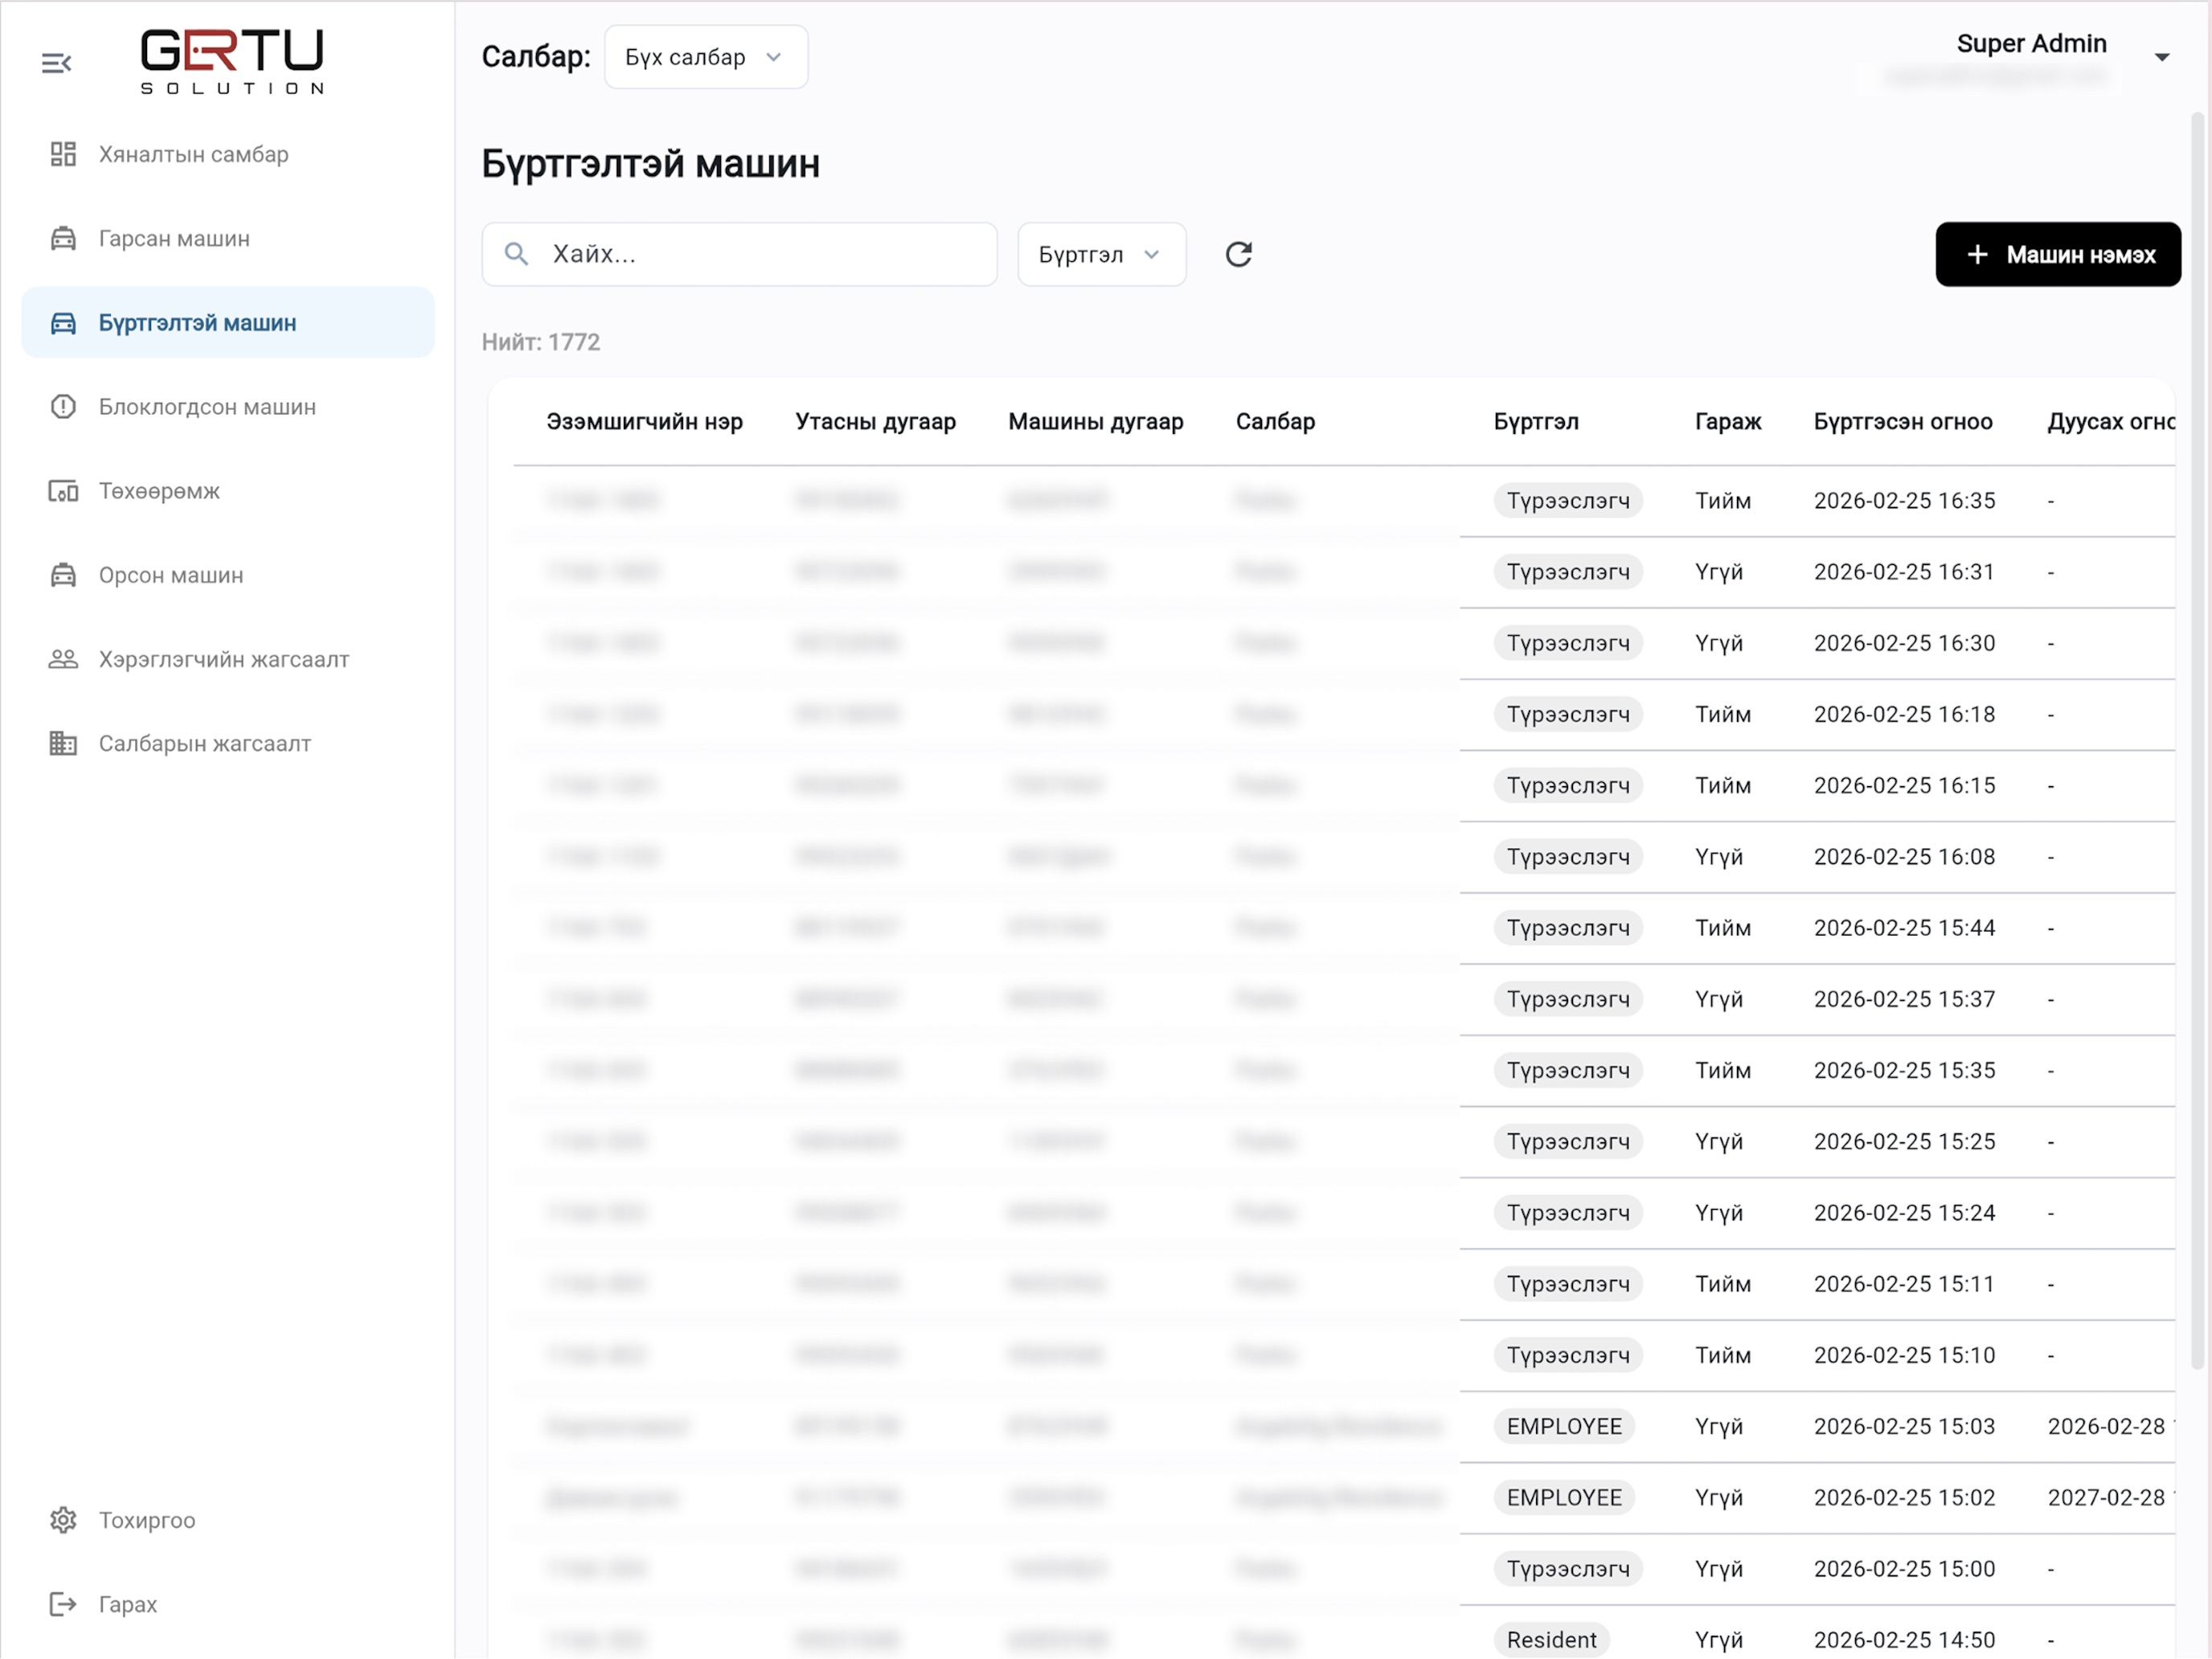Click the Бүртгэлтэй машин page heading
Viewport: 2212px width, 1659px height.
coord(650,163)
